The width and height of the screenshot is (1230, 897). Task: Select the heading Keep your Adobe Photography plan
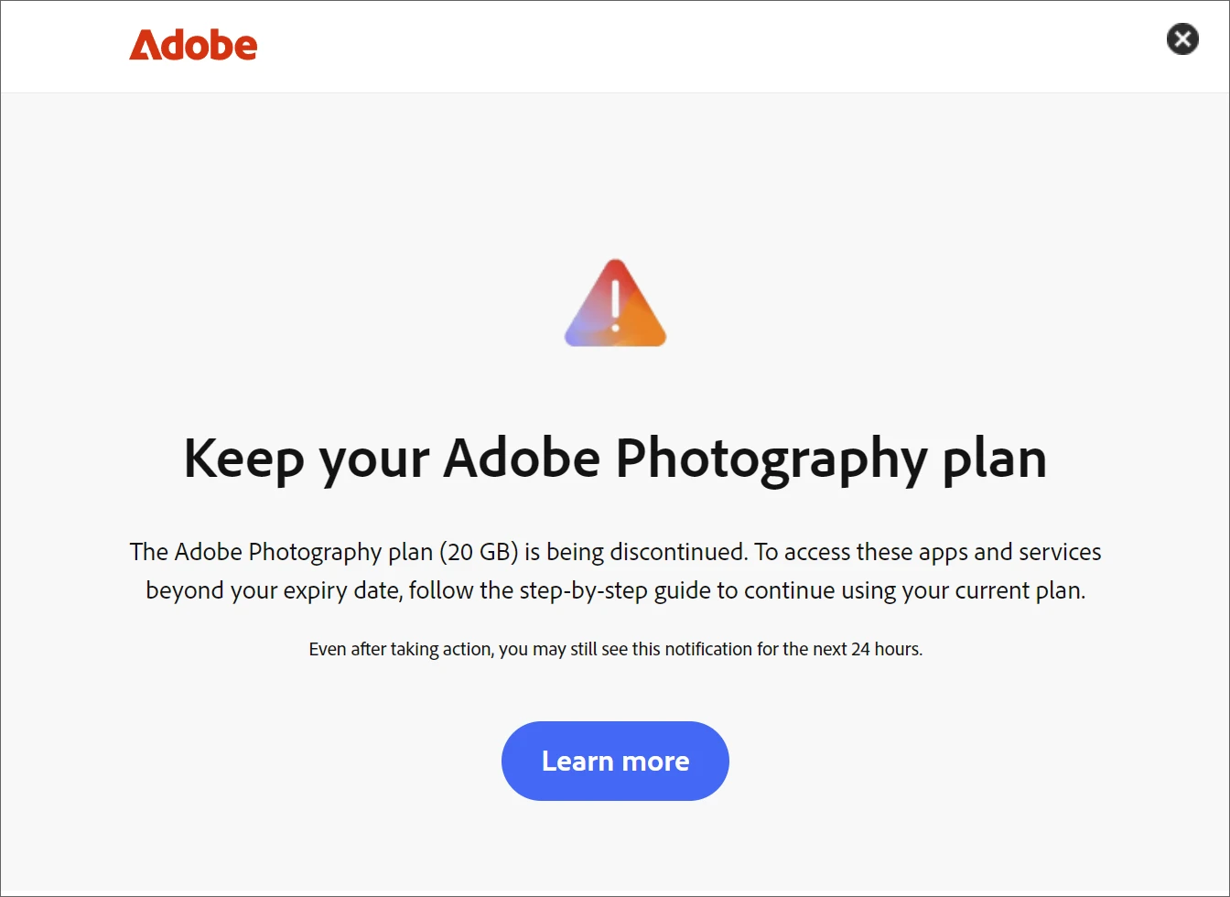[615, 458]
